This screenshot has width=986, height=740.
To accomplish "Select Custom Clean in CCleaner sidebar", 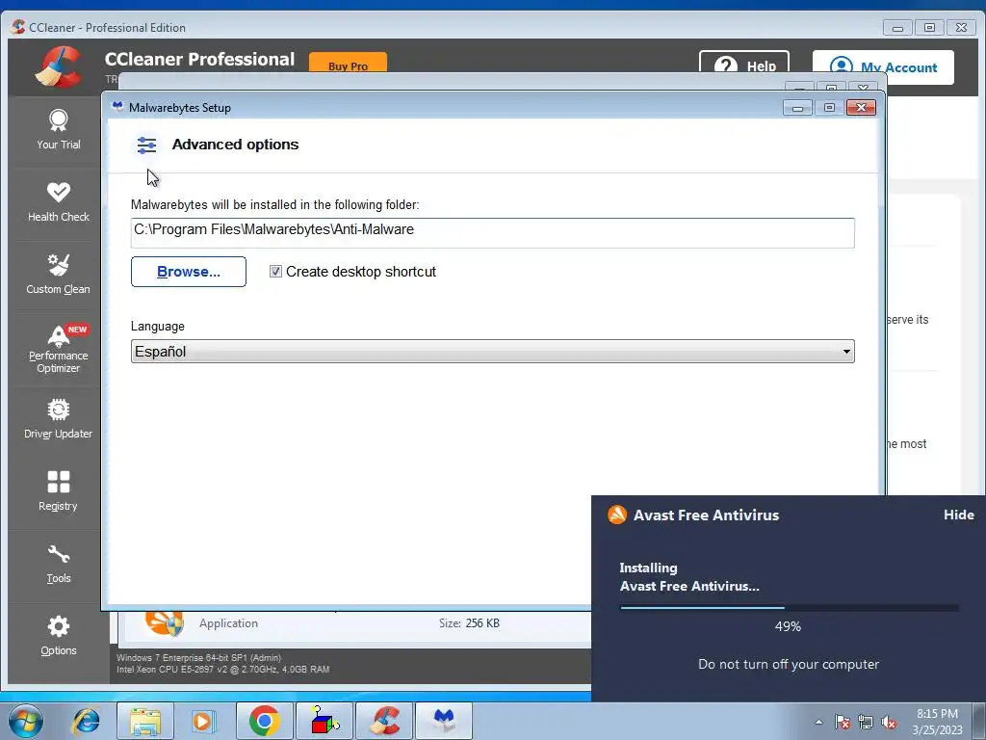I will (59, 275).
